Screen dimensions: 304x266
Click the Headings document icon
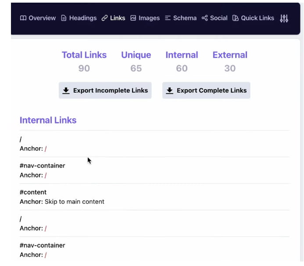point(64,18)
